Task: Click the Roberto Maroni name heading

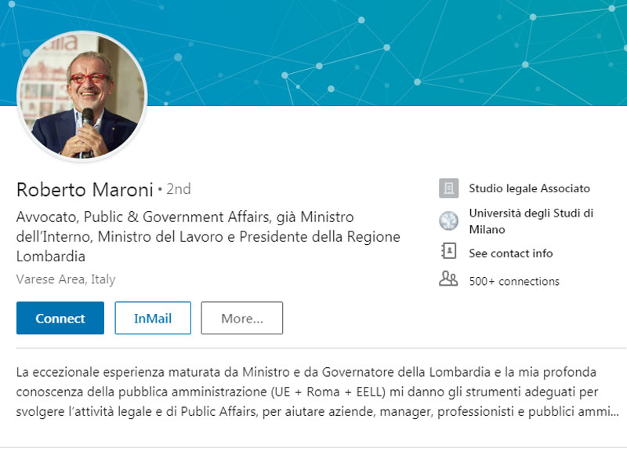Action: pyautogui.click(x=84, y=189)
